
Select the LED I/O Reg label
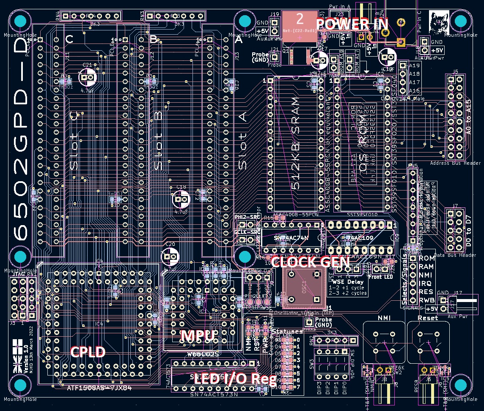(235, 379)
